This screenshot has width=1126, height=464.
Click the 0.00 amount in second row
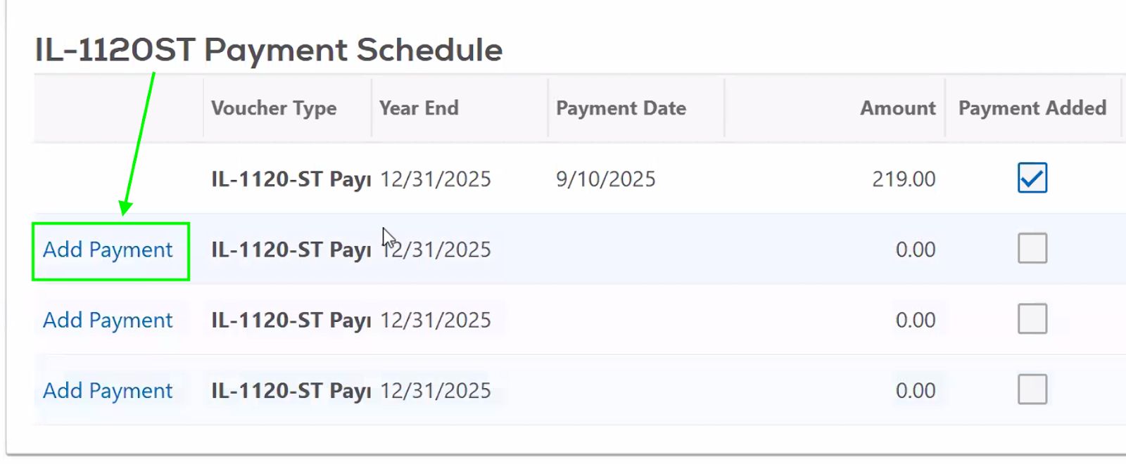915,250
